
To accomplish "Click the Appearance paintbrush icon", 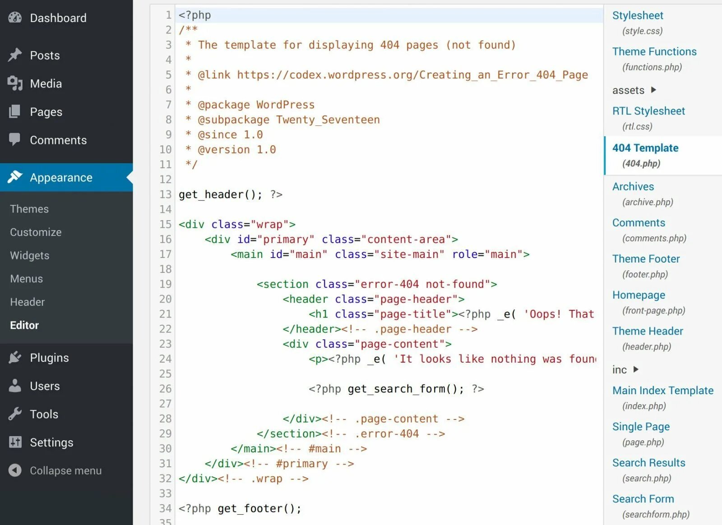I will pyautogui.click(x=15, y=177).
